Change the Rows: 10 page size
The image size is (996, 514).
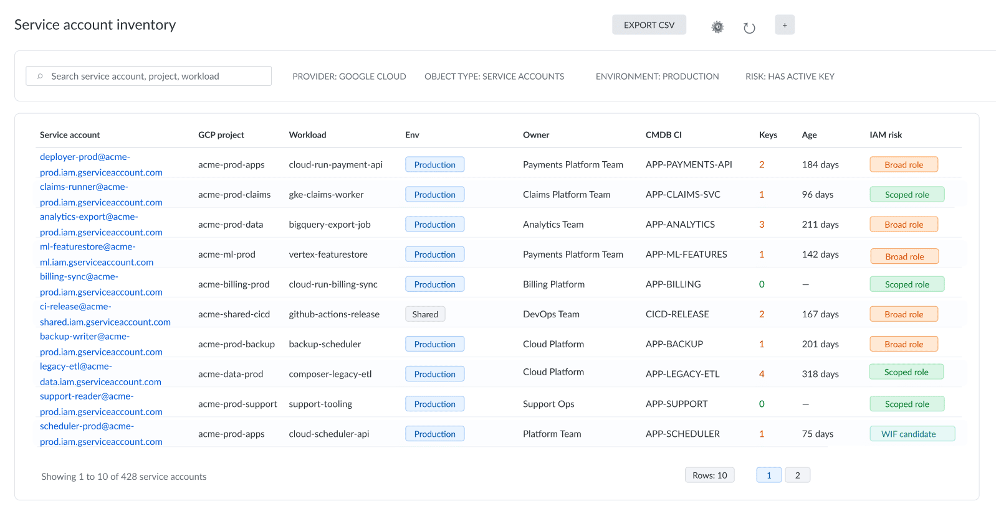click(710, 475)
